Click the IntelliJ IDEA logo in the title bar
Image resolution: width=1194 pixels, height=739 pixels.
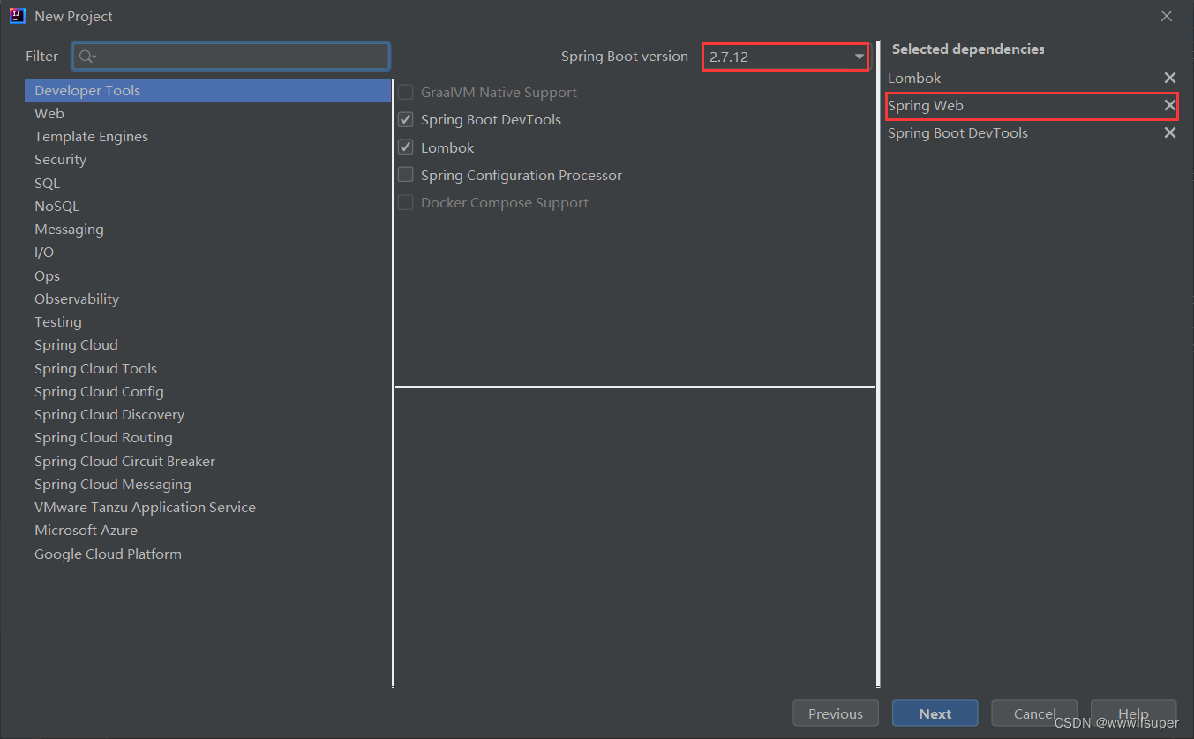coord(18,16)
